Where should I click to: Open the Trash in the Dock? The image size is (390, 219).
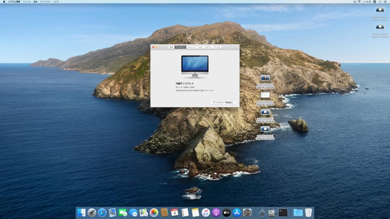point(308,213)
